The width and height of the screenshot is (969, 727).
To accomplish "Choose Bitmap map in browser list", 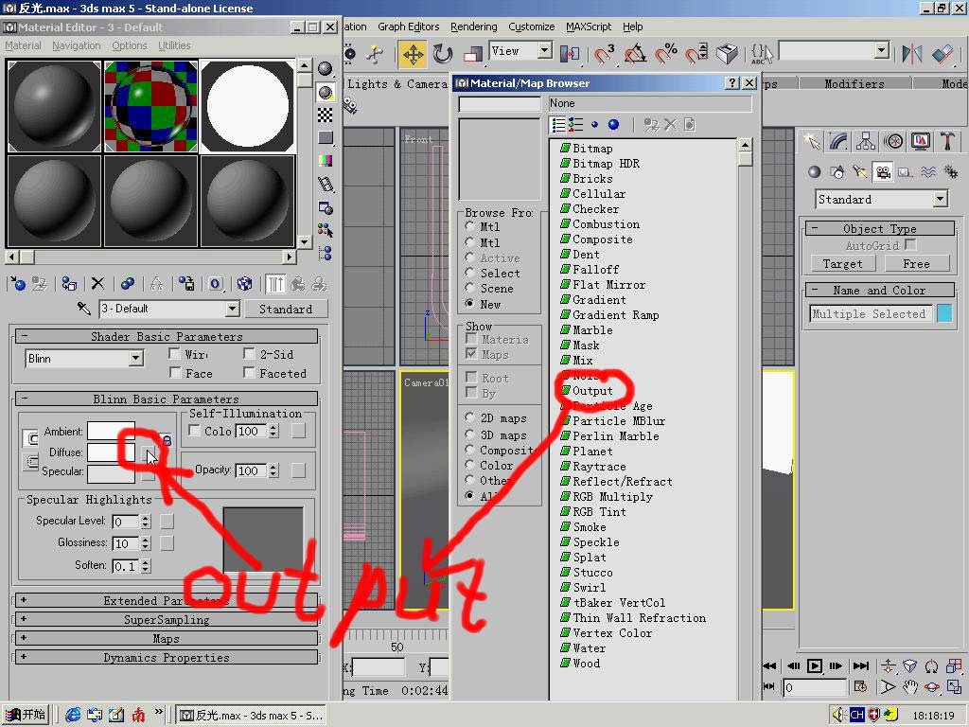I will click(x=592, y=149).
